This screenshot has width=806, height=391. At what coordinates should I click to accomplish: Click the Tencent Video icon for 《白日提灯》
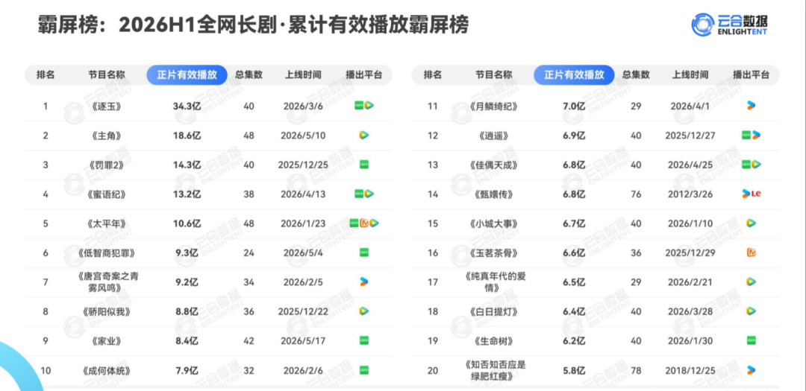[x=751, y=311]
